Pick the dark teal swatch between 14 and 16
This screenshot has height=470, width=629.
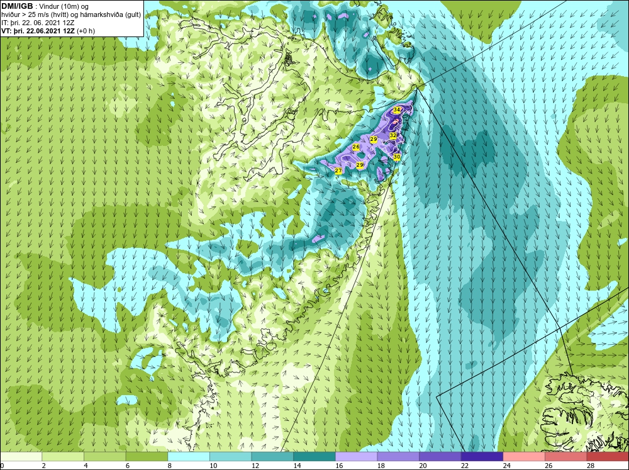coord(314,456)
